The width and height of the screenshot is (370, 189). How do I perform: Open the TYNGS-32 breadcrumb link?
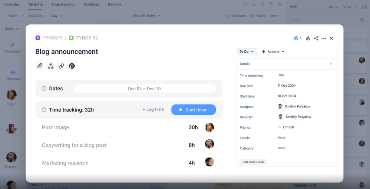[x=87, y=38]
